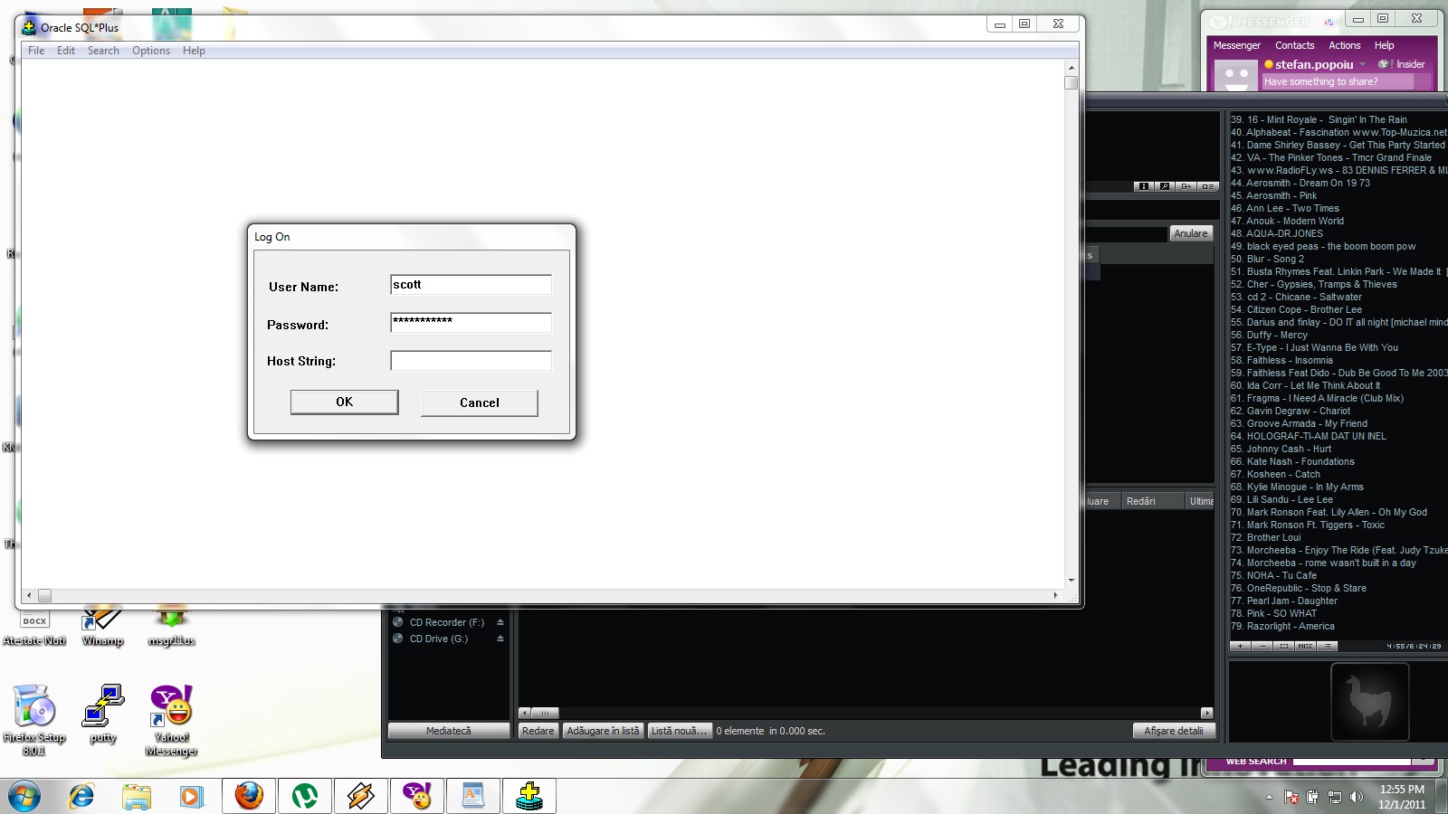Open the stefan.popoiu status dropdown
The height and width of the screenshot is (814, 1448).
[x=1363, y=64]
